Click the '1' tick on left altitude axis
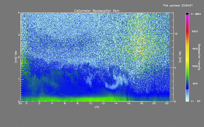 pos(19,79)
